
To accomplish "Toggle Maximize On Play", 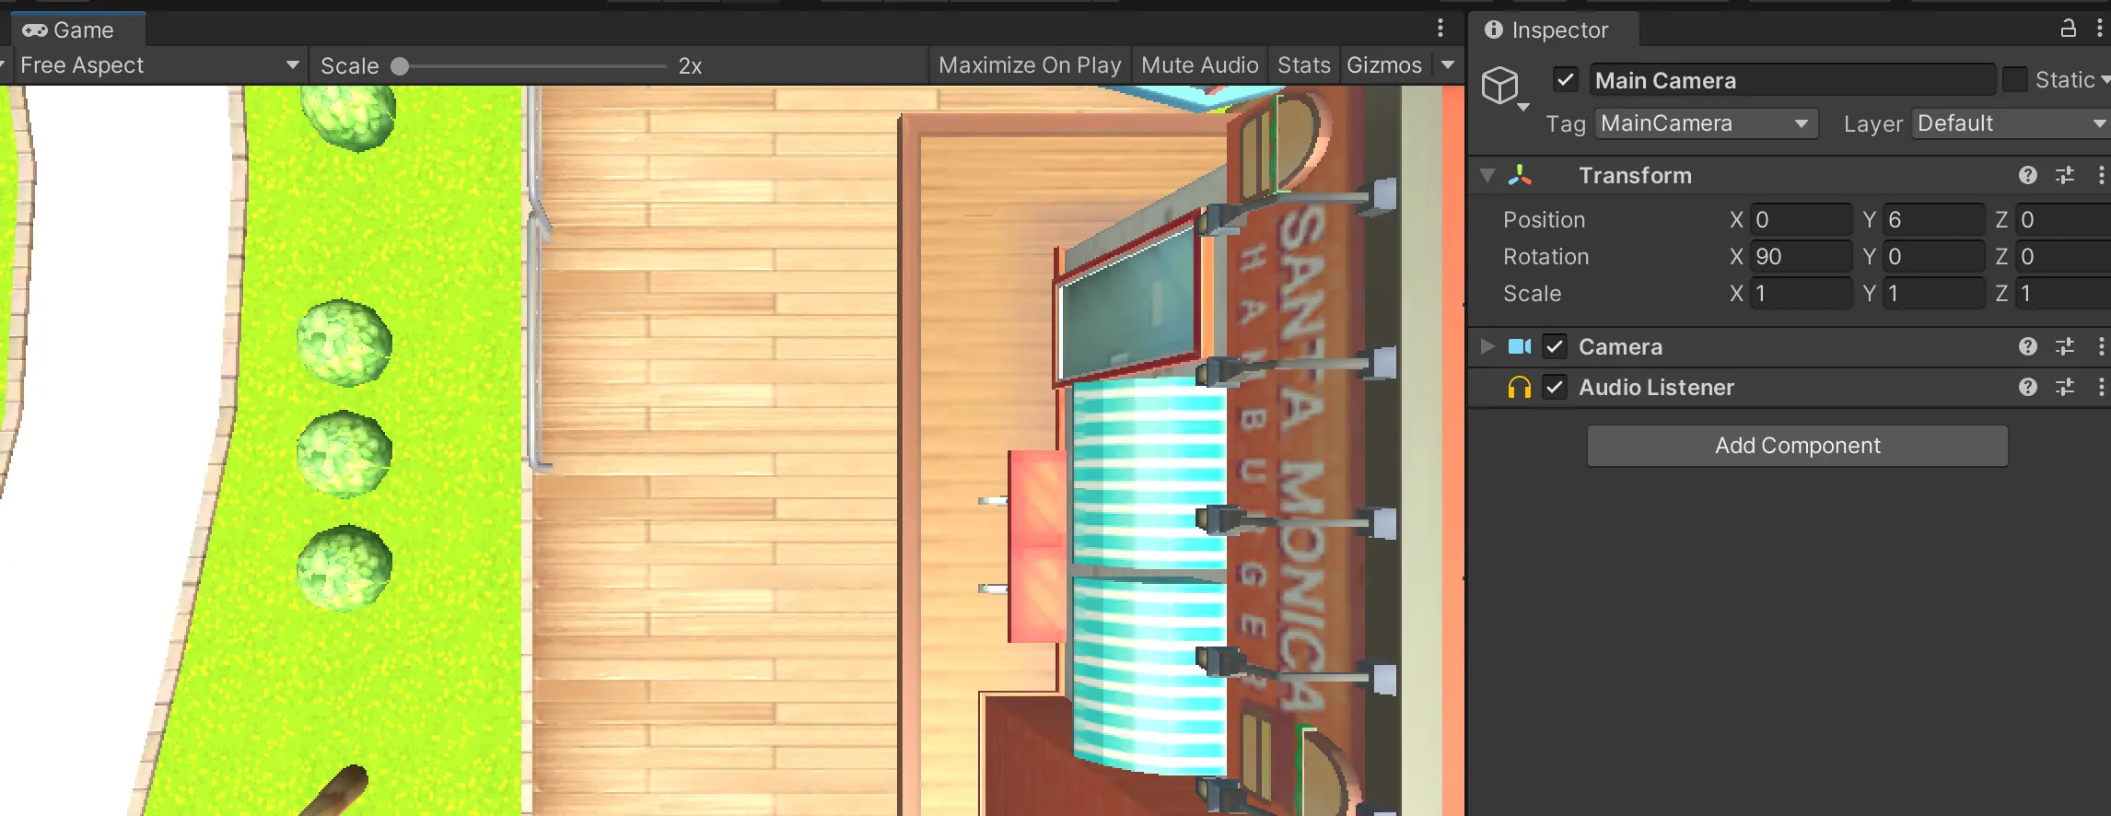I will (x=1030, y=65).
